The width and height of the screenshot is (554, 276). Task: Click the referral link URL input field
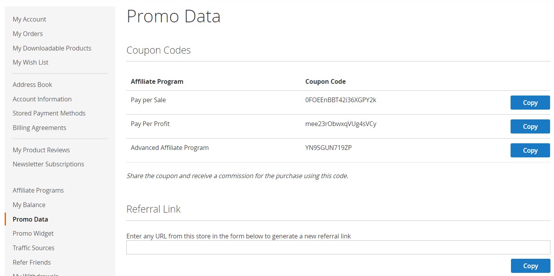338,247
